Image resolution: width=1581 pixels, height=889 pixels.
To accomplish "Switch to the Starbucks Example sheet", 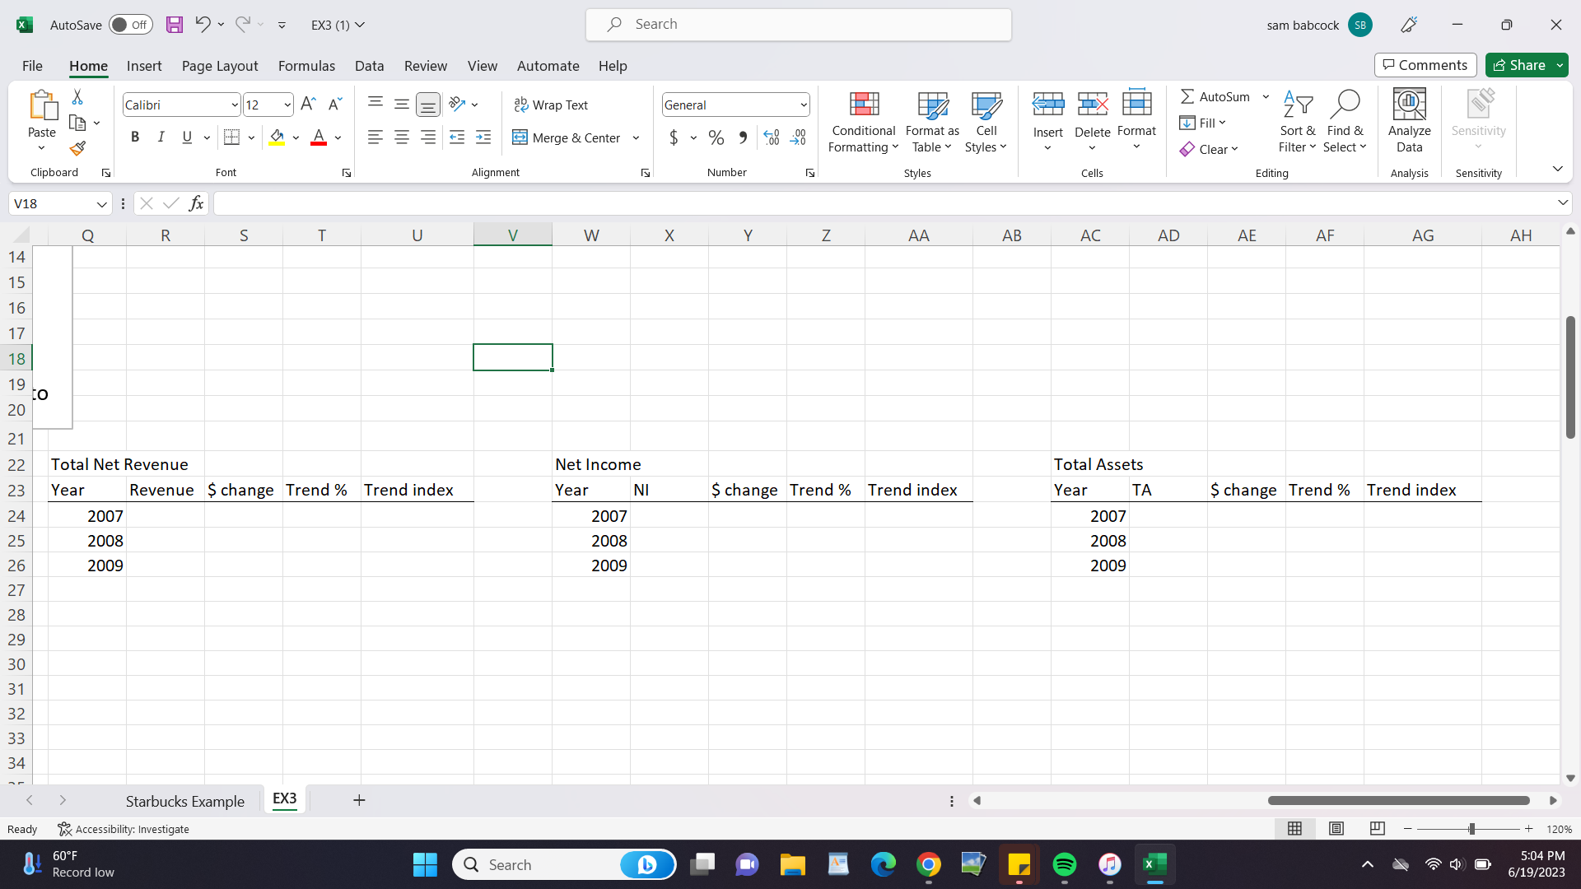I will 184,801.
